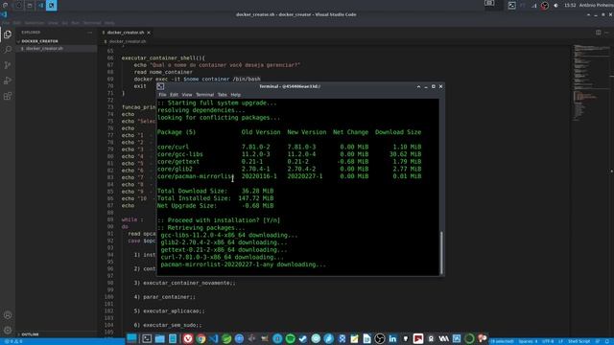The height and width of the screenshot is (345, 614).
Task: Open the file manager folder icon in taskbar
Action: (160, 338)
